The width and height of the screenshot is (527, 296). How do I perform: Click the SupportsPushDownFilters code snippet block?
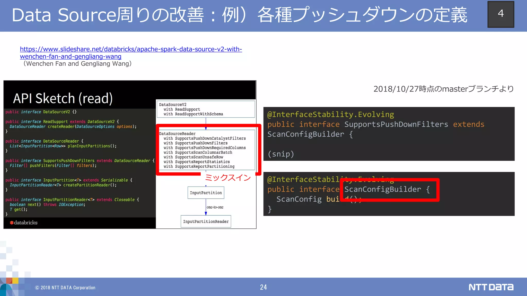point(389,134)
